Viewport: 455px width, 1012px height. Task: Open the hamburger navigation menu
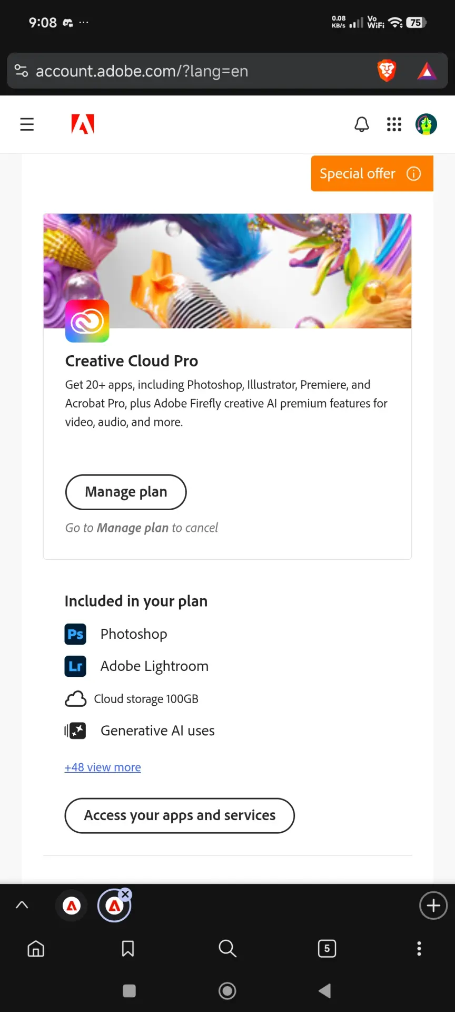(27, 124)
